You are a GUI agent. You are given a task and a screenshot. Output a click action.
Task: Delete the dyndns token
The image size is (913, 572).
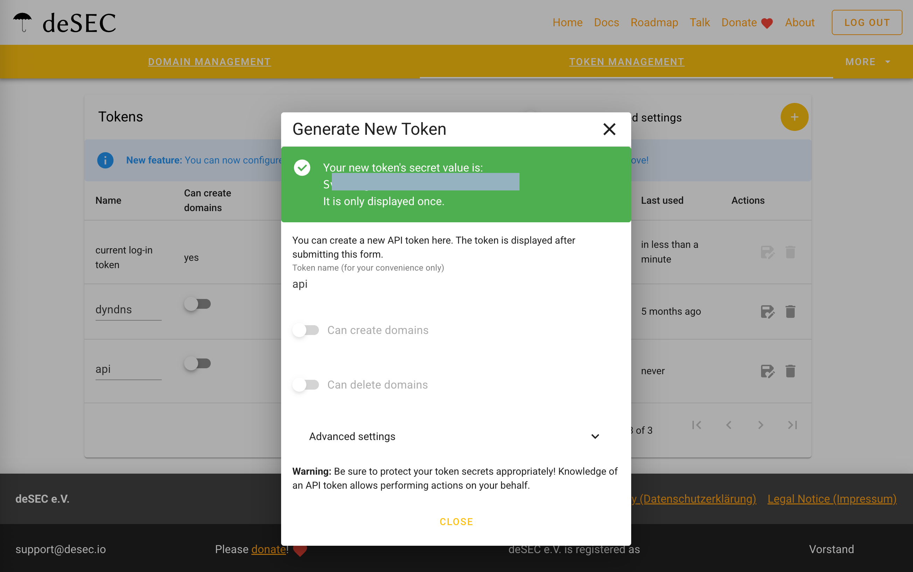point(790,312)
